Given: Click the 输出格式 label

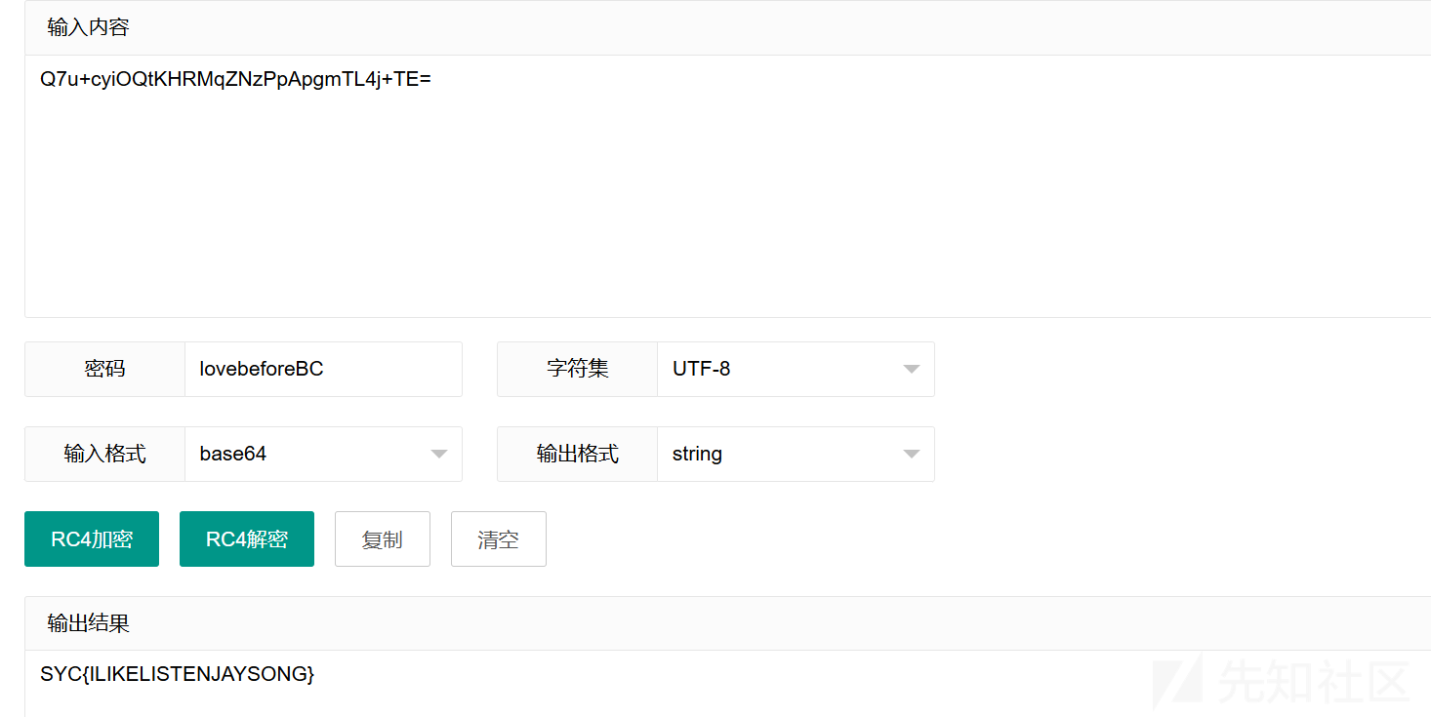Looking at the screenshot, I should click(x=577, y=454).
